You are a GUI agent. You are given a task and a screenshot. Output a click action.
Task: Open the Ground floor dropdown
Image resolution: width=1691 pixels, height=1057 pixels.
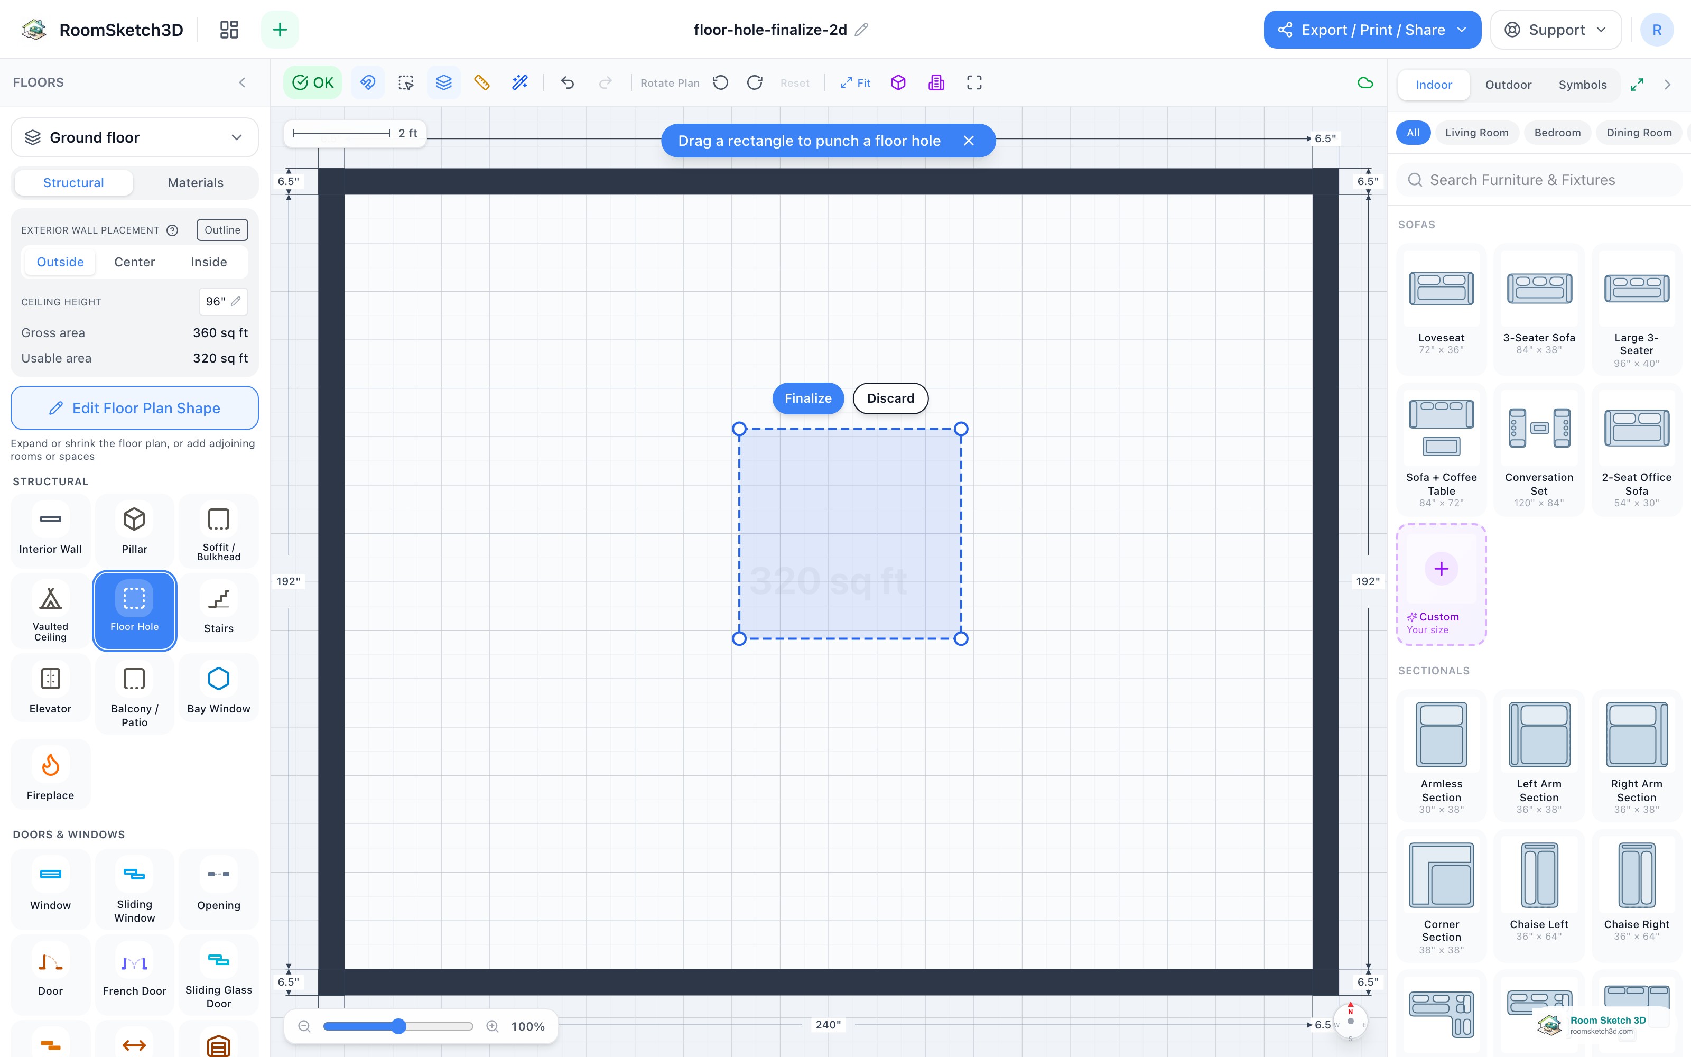(x=134, y=137)
